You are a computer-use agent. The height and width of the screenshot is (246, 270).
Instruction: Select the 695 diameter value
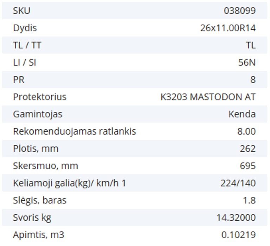coord(247,166)
